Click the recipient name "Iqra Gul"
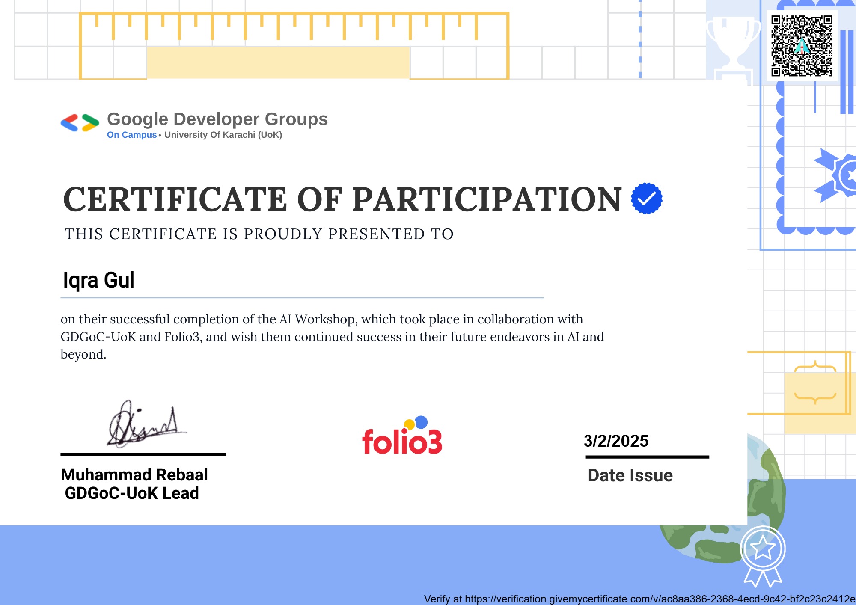Image resolution: width=856 pixels, height=605 pixels. tap(99, 281)
